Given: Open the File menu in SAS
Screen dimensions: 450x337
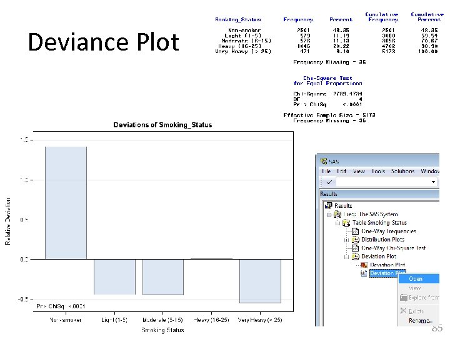Looking at the screenshot, I should 326,171.
